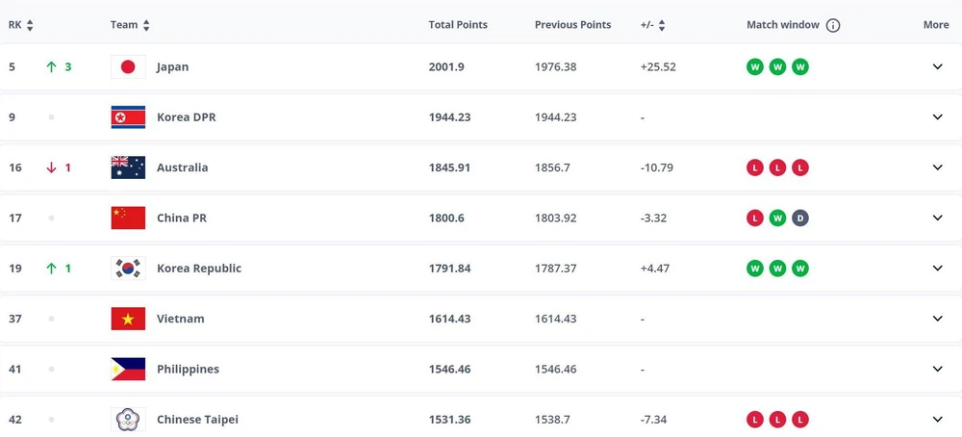Expand more details for Australia row
The height and width of the screenshot is (437, 962).
click(937, 167)
